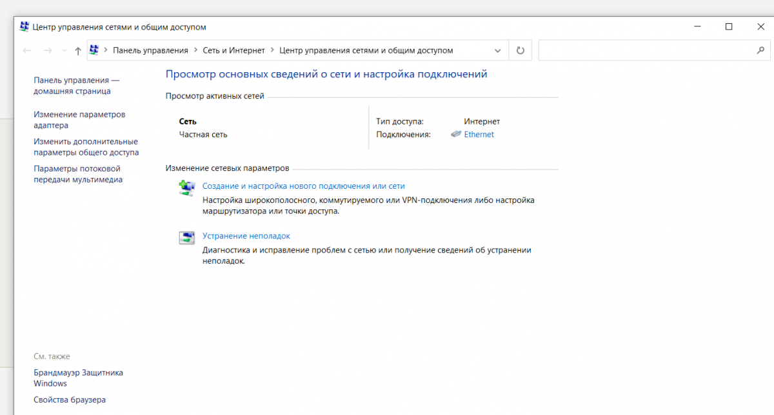This screenshot has width=774, height=415.
Task: Open Свойства браузера link
Action: click(70, 400)
